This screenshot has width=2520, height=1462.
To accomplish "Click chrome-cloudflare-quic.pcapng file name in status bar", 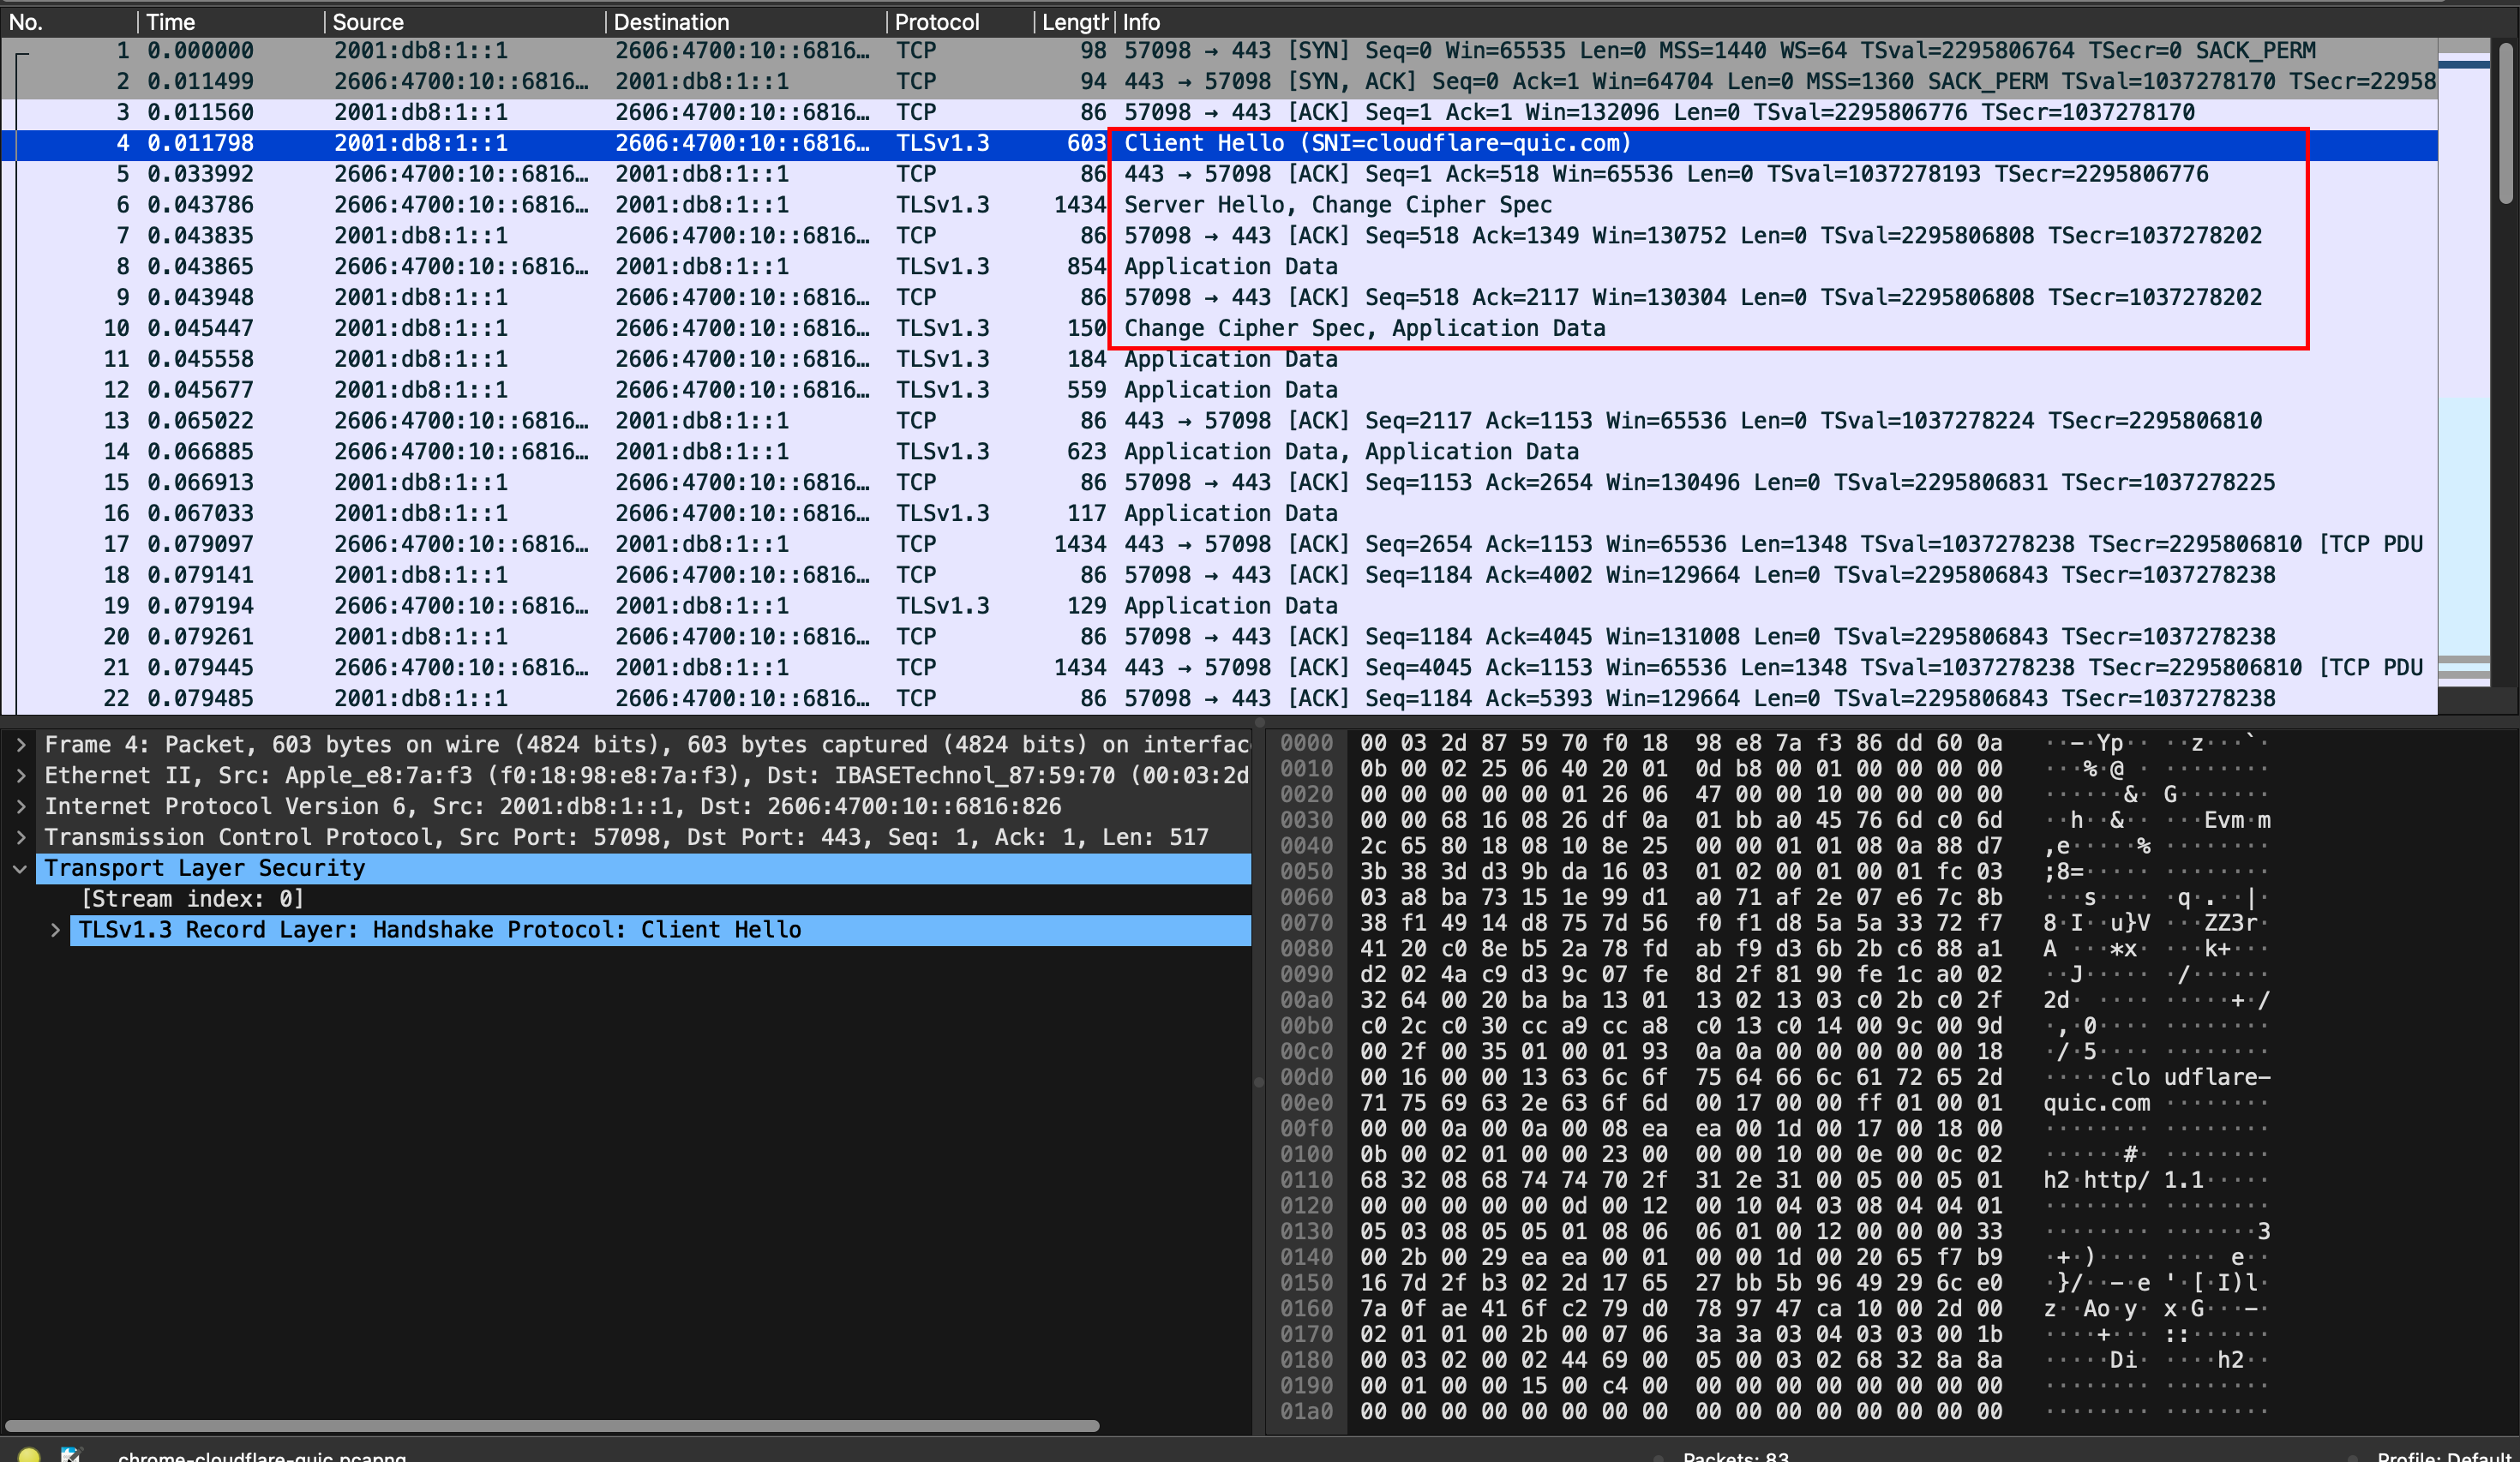I will coord(262,1455).
